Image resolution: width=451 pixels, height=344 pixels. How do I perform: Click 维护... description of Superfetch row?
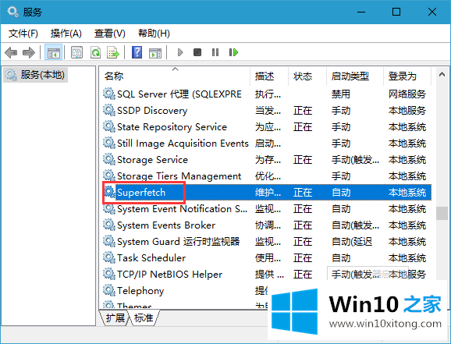pos(268,193)
